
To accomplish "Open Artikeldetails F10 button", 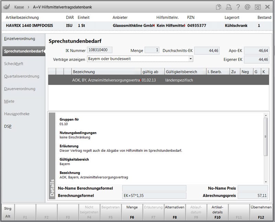I will (x=218, y=212).
